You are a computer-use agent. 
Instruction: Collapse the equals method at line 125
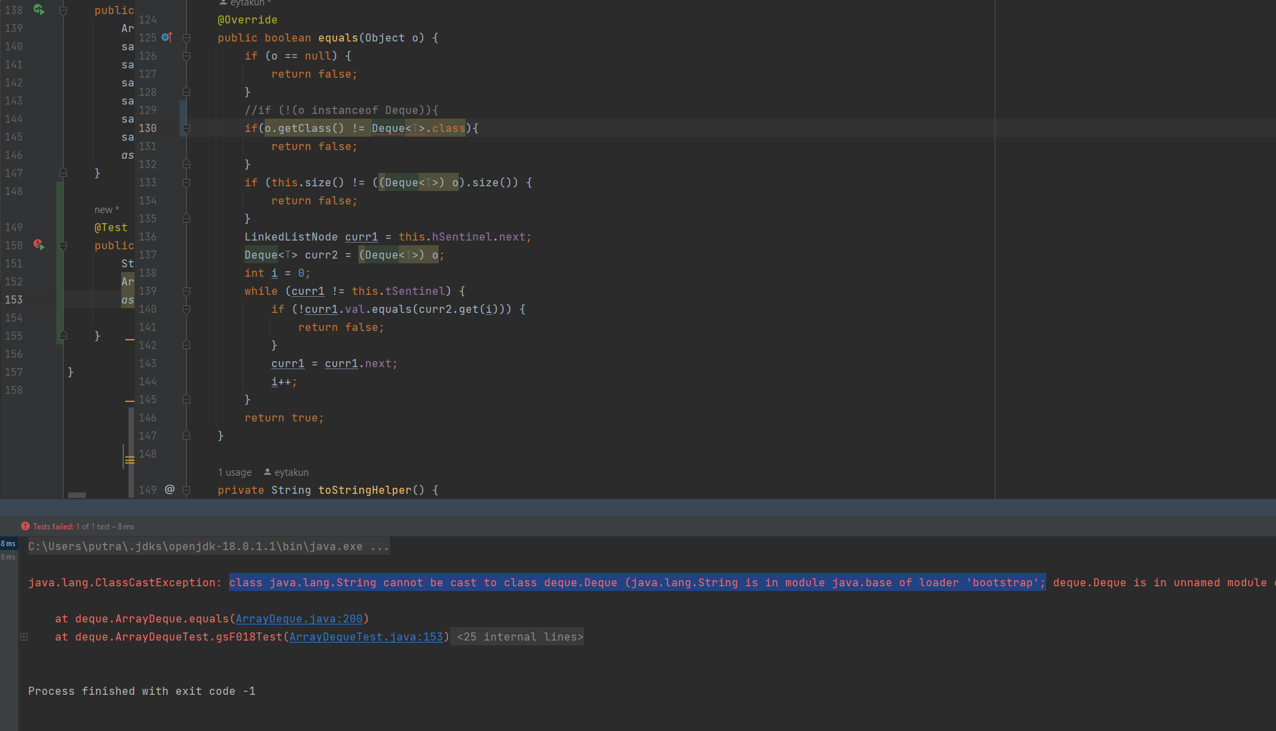187,38
